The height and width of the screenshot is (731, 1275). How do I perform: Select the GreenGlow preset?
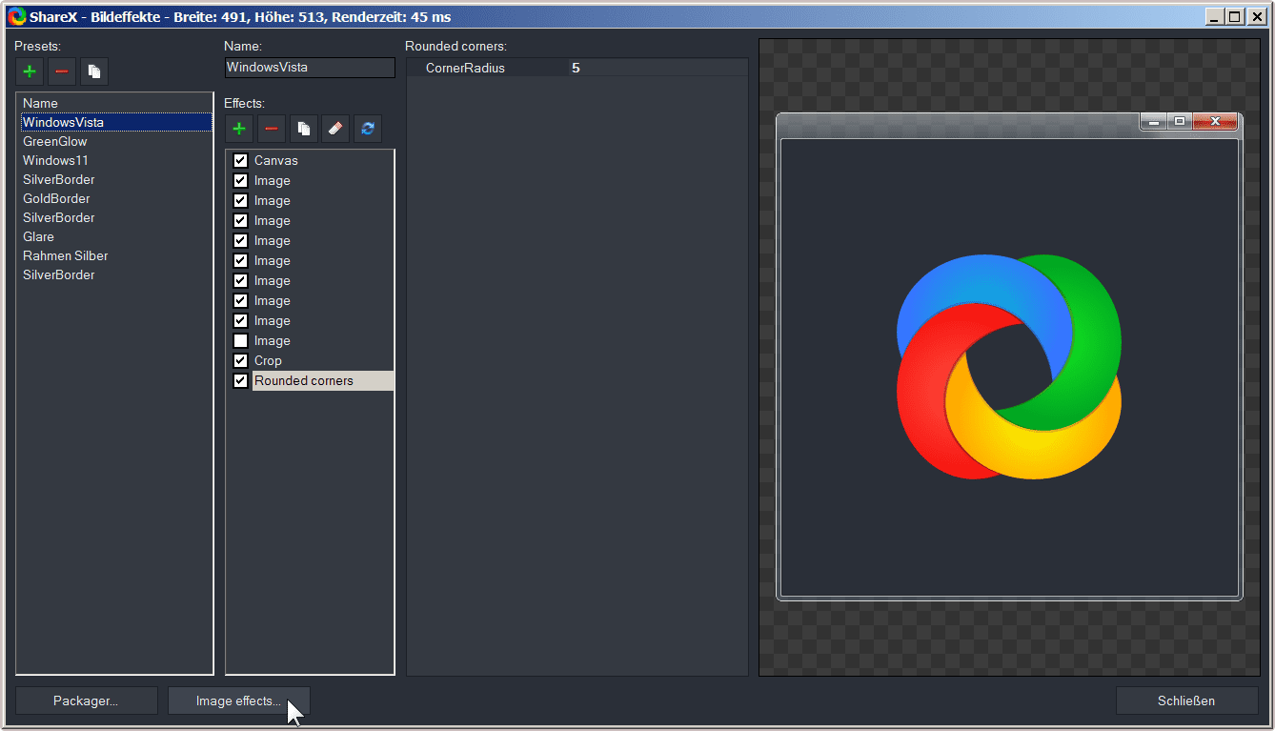coord(55,141)
